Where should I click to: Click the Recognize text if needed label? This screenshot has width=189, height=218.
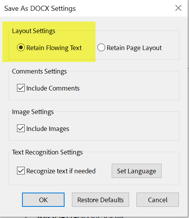(x=61, y=171)
